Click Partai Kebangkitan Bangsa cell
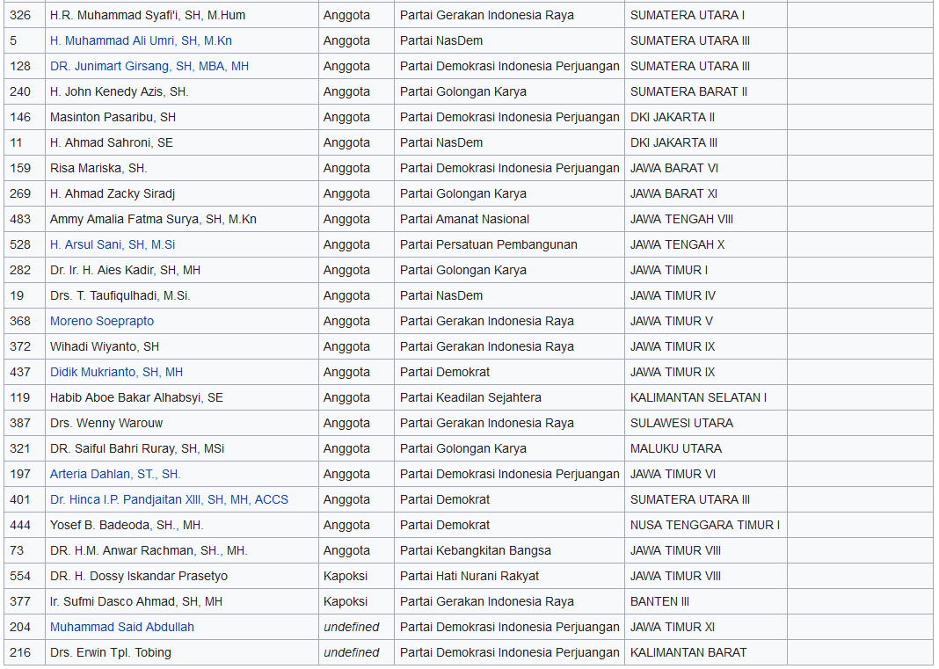Screen dimensions: 939x669 click(509, 550)
